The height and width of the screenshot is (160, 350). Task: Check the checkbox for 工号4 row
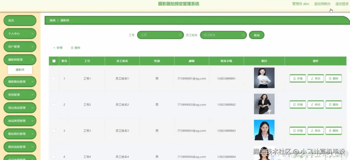point(54,157)
